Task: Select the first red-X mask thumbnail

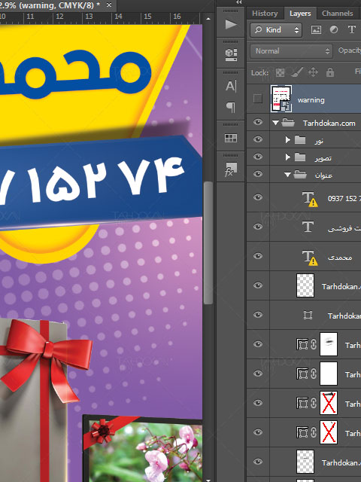Action: [329, 403]
